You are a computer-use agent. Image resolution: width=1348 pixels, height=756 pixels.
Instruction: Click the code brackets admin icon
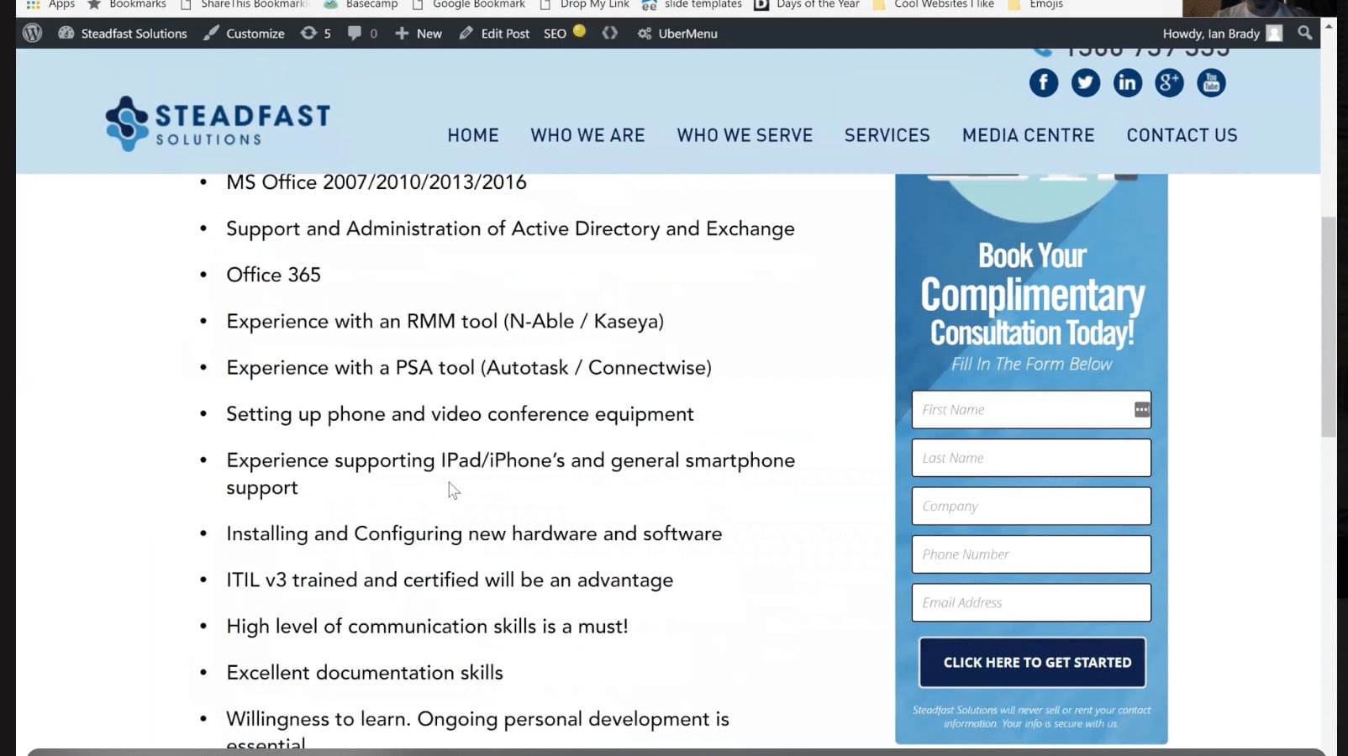(x=610, y=34)
